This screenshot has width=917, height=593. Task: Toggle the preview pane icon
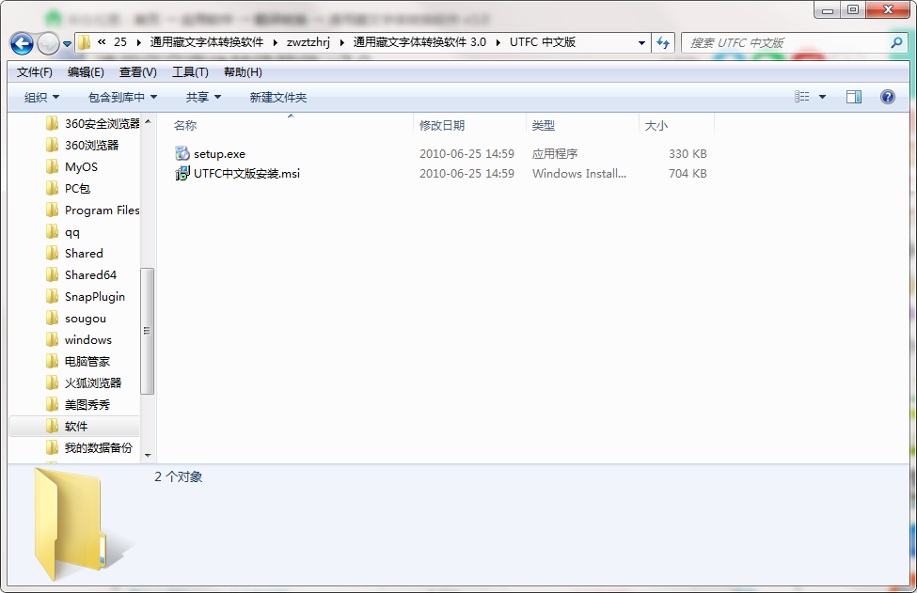[854, 97]
